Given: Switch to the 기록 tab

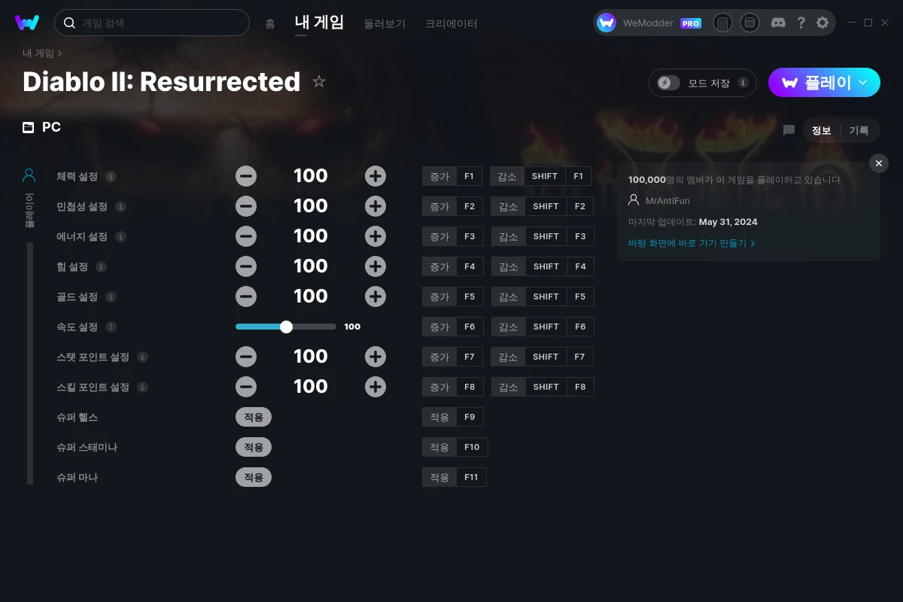Looking at the screenshot, I should pos(859,130).
